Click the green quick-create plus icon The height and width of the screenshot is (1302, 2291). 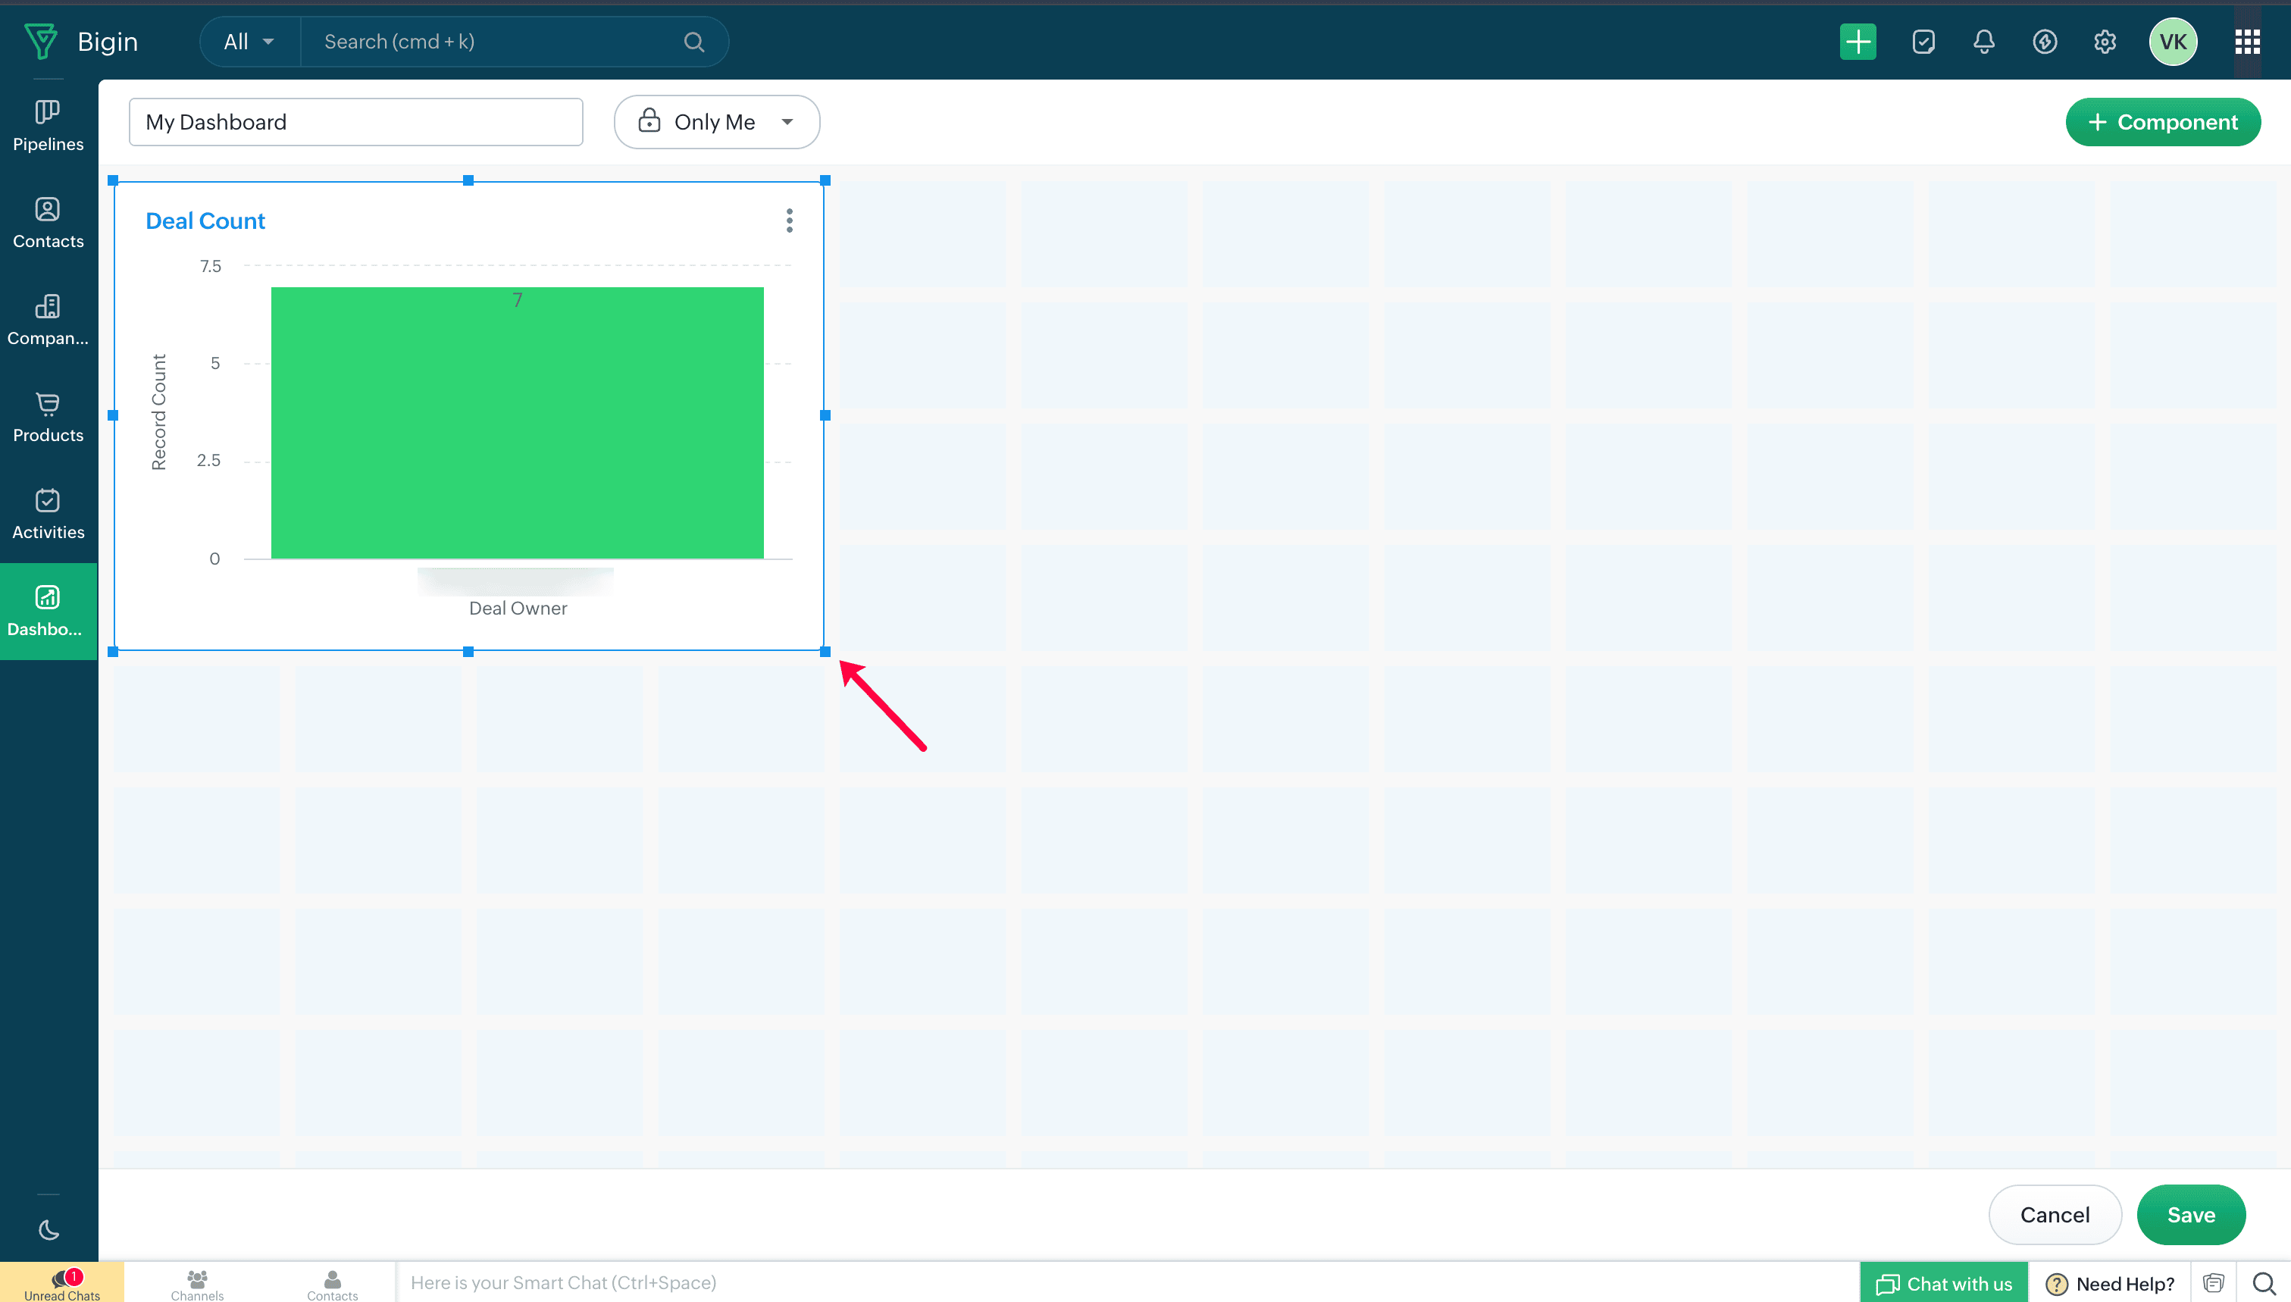pyautogui.click(x=1858, y=42)
